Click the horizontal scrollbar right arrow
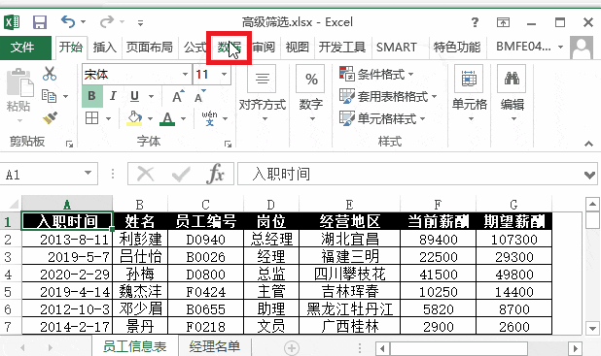 [575, 349]
